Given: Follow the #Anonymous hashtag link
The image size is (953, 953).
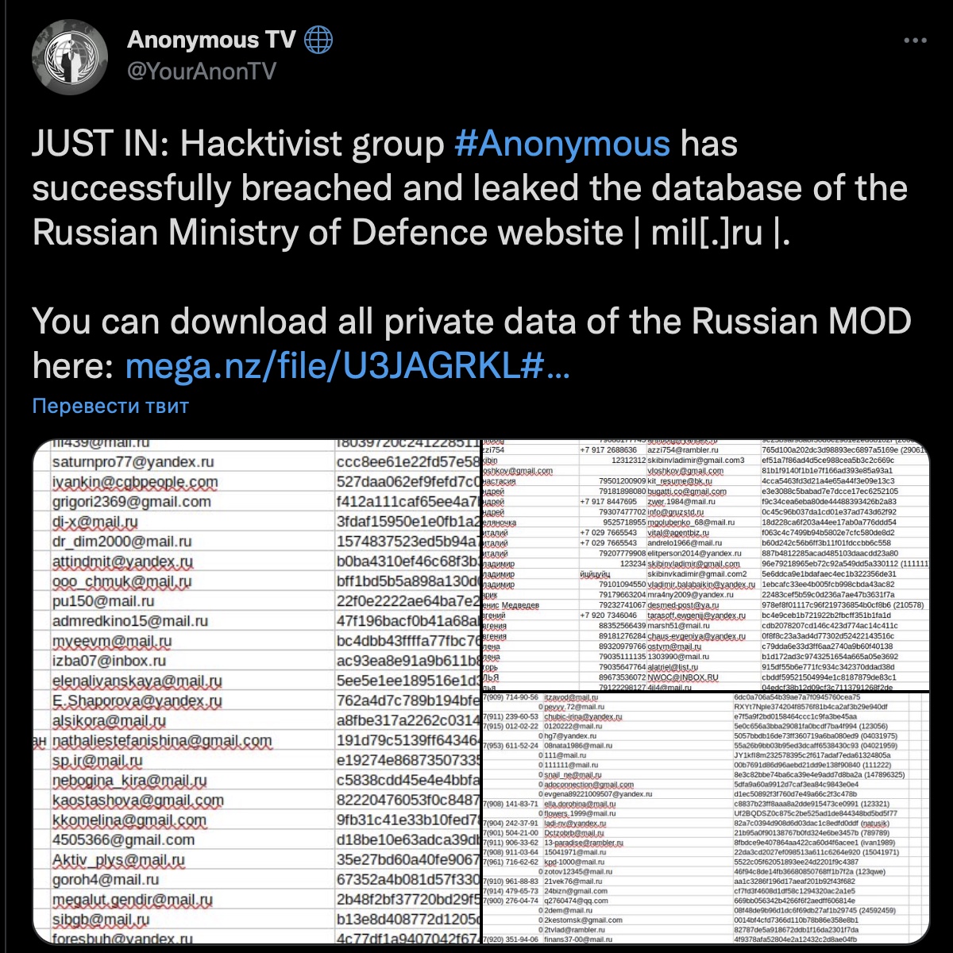Looking at the screenshot, I should click(562, 144).
